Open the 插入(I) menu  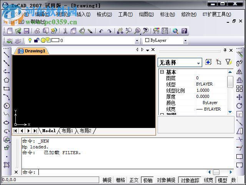[83, 15]
